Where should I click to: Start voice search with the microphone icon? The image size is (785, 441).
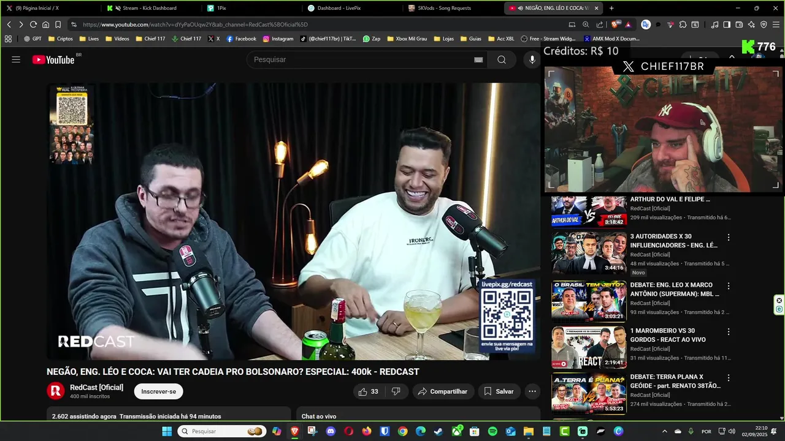click(x=532, y=59)
